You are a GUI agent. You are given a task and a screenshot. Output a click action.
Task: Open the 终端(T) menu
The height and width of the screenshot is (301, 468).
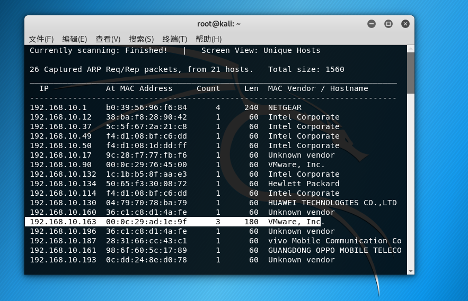point(175,39)
